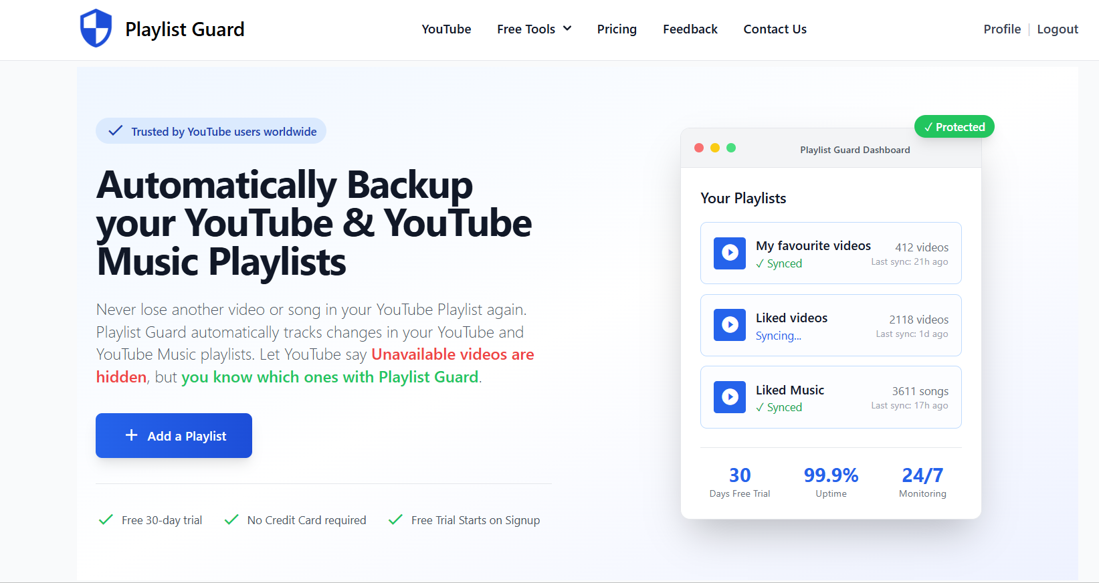Click the Your Playlists heading
The width and height of the screenshot is (1099, 583).
tap(743, 199)
